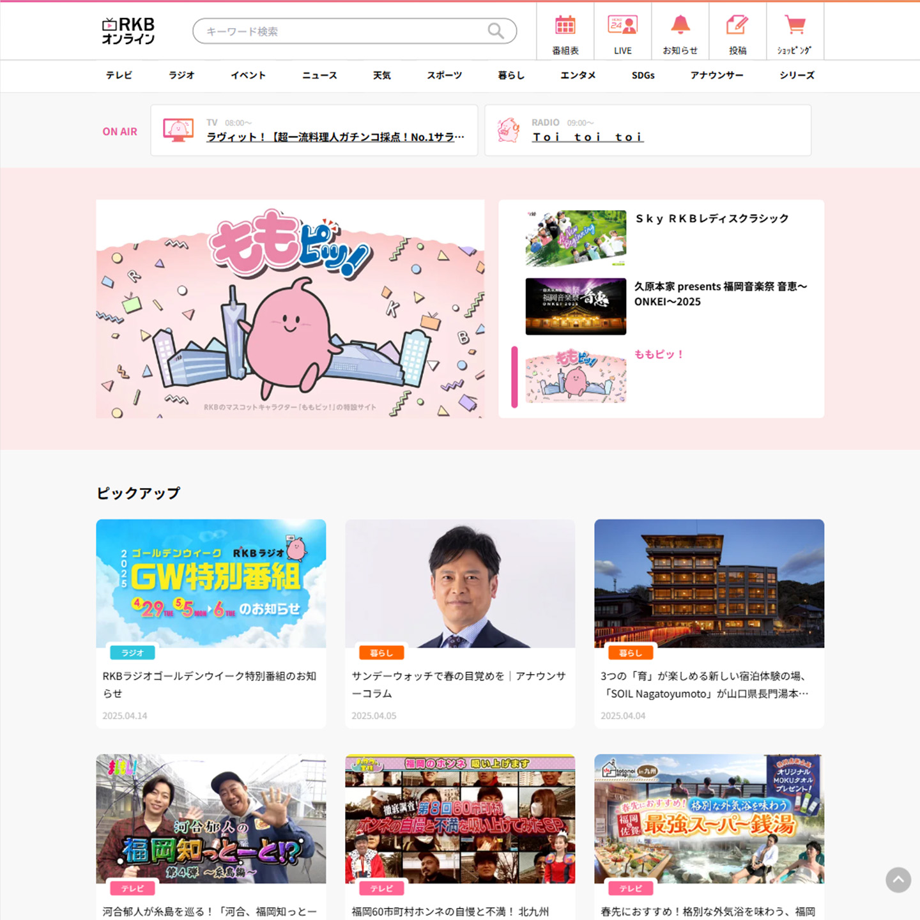Open サンデーウォッチで春の目覚めを article
920x920 pixels.
pos(459,684)
